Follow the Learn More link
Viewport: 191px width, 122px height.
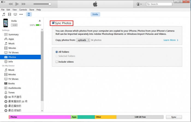171,40
